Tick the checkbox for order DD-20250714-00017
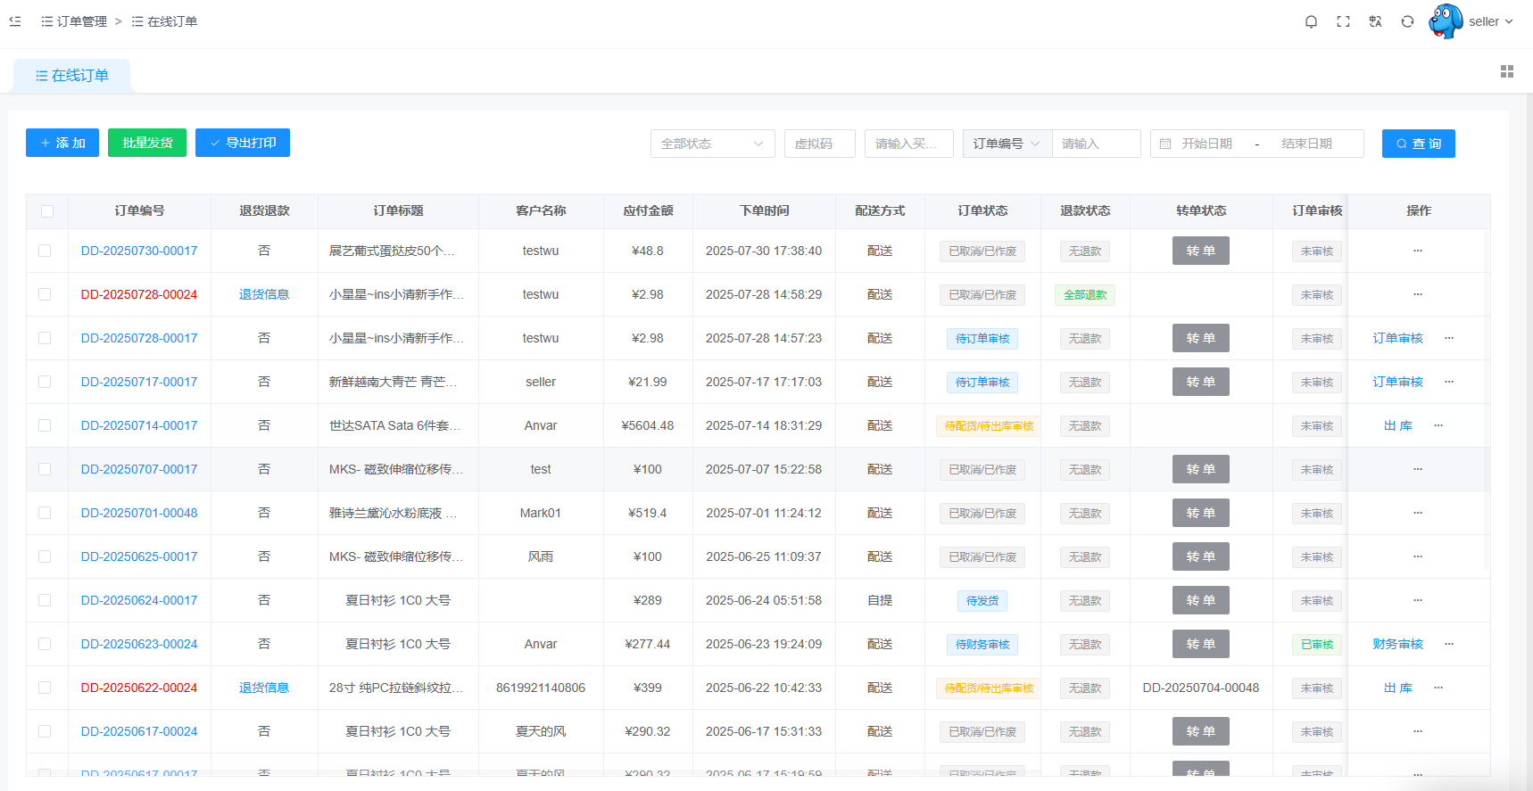Viewport: 1533px width, 791px height. [x=45, y=425]
